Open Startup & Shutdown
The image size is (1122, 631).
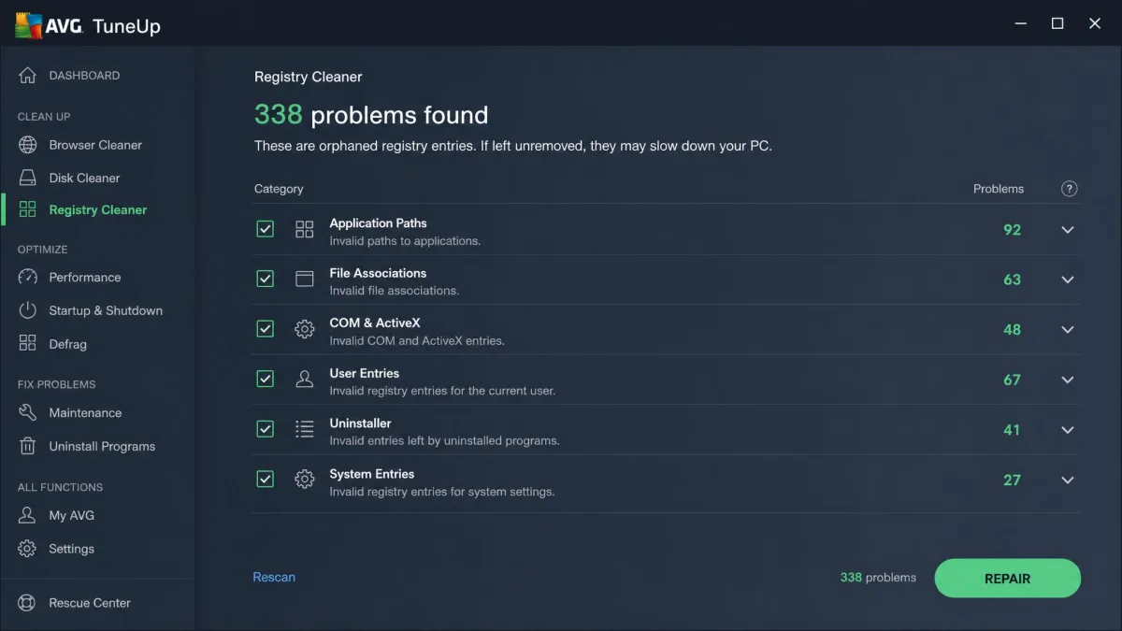pyautogui.click(x=106, y=310)
